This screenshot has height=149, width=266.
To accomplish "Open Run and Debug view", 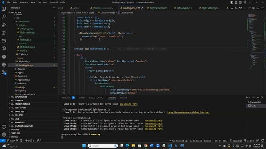I will 4,25.
